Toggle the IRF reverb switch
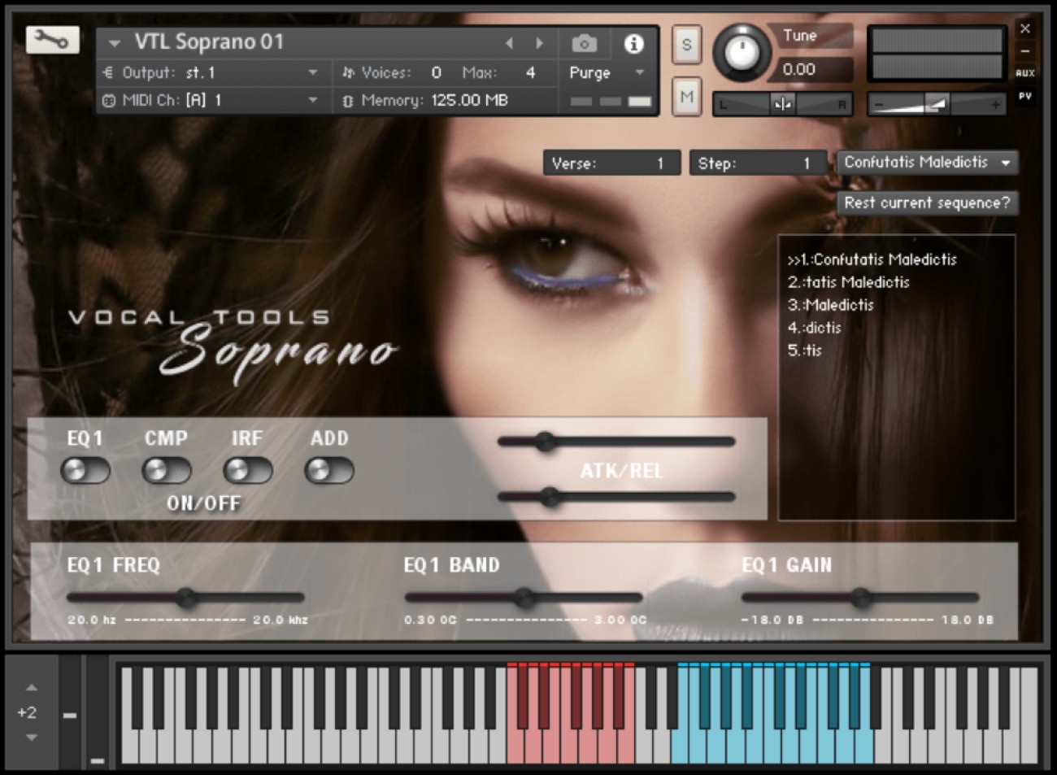The width and height of the screenshot is (1057, 775). 247,470
